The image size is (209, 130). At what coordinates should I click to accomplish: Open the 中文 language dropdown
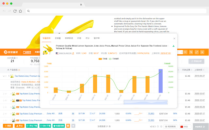tap(185, 127)
